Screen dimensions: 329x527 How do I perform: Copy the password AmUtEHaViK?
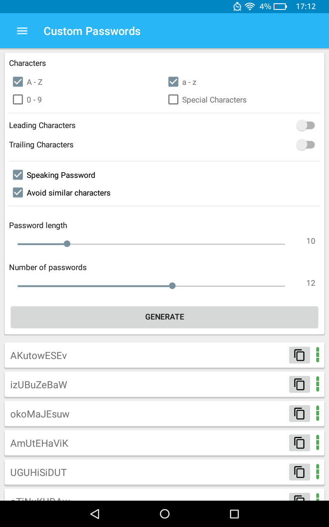tap(299, 443)
